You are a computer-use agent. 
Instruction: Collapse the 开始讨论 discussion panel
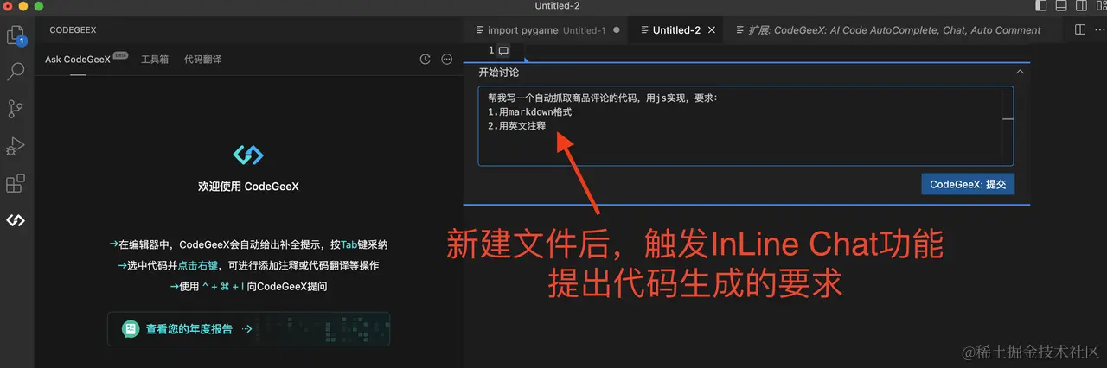(1021, 73)
